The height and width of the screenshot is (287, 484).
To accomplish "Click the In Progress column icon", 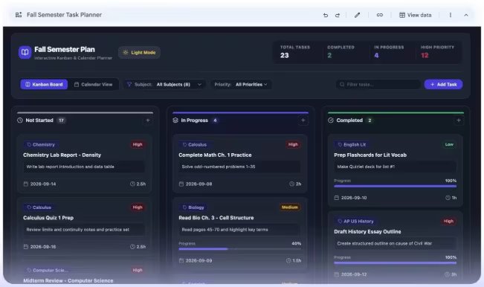I will point(175,120).
